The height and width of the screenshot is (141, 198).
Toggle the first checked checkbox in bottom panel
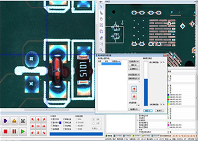tap(52, 119)
